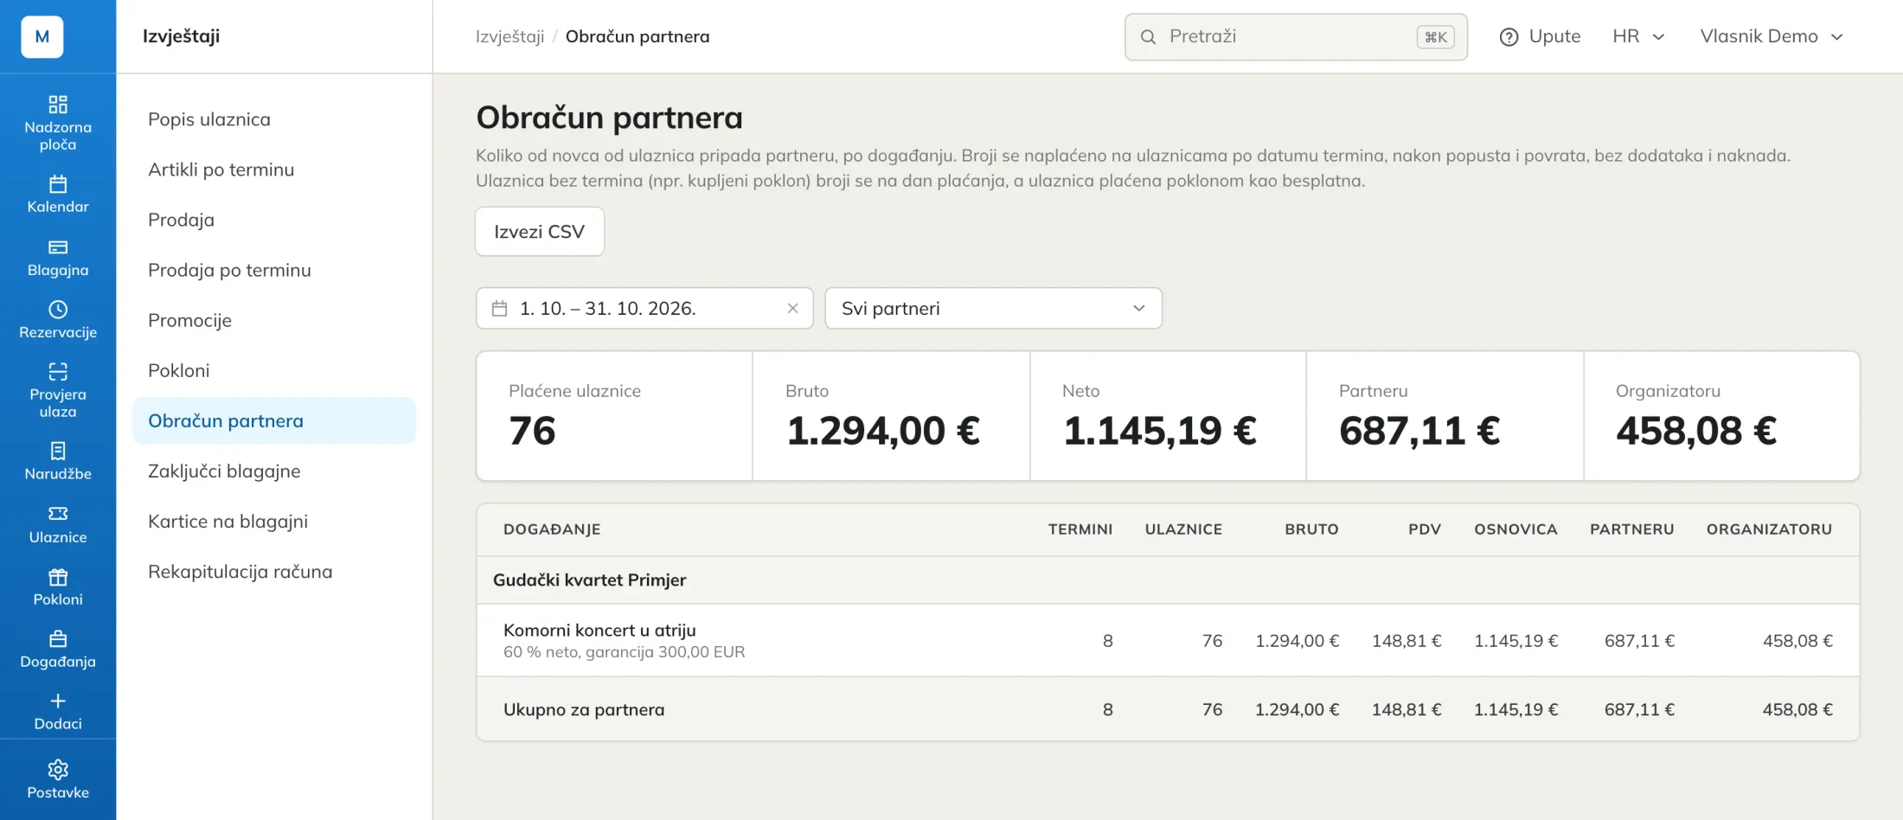This screenshot has width=1903, height=820.
Task: Select the Provjera ulaza scan icon
Action: coord(58,372)
